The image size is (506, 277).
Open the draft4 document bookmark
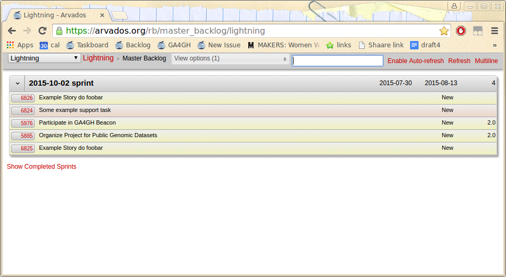coord(425,45)
